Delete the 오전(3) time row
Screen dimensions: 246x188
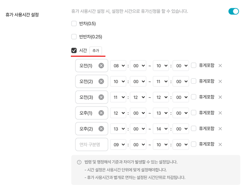coord(220,97)
